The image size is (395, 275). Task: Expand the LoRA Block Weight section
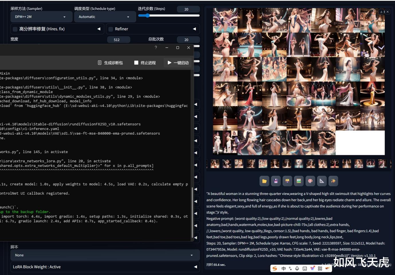tap(105, 267)
